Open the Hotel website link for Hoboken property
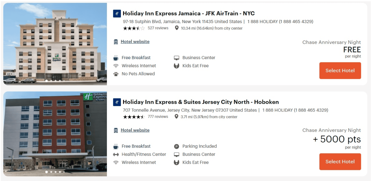371x181 pixels. [136, 130]
